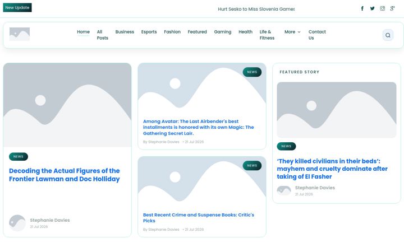Click the site logo placeholder image
This screenshot has width=404, height=252.
click(x=20, y=34)
